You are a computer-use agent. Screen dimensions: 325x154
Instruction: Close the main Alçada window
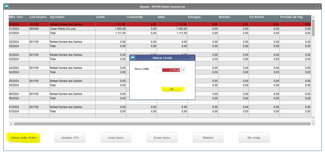318,7
